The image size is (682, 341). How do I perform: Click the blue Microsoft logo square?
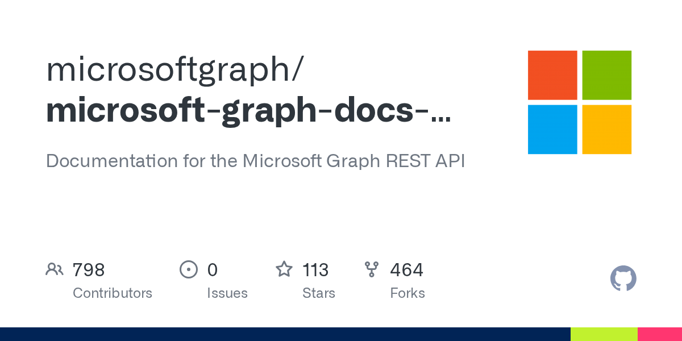click(x=552, y=130)
